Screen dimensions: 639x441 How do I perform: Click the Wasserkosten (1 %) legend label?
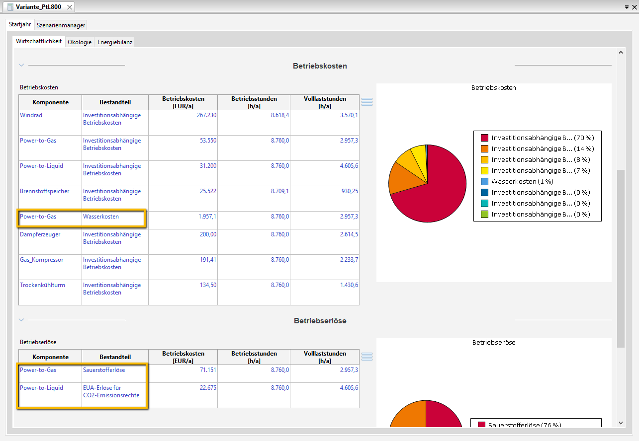[x=522, y=181]
